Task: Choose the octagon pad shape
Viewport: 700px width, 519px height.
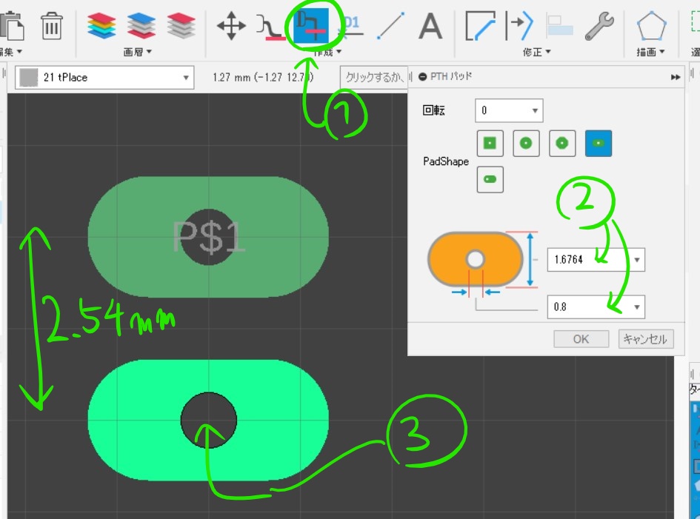Action: [562, 143]
